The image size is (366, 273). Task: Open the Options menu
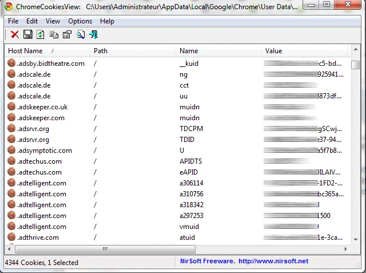coord(80,21)
